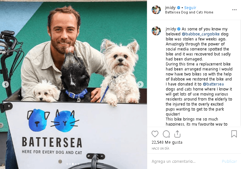Save the post with the bookmark icon
This screenshot has width=241, height=169.
(x=234, y=134)
